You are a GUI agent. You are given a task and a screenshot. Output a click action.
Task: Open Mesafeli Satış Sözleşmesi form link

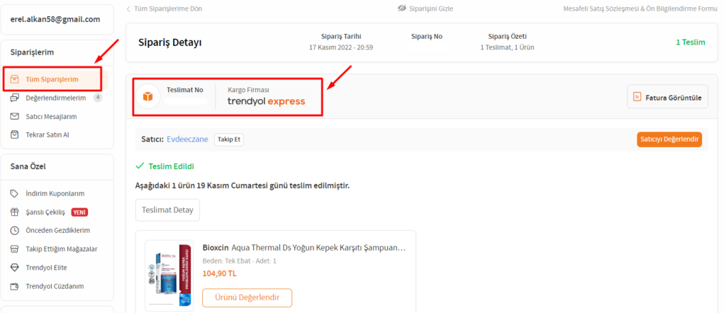640,8
